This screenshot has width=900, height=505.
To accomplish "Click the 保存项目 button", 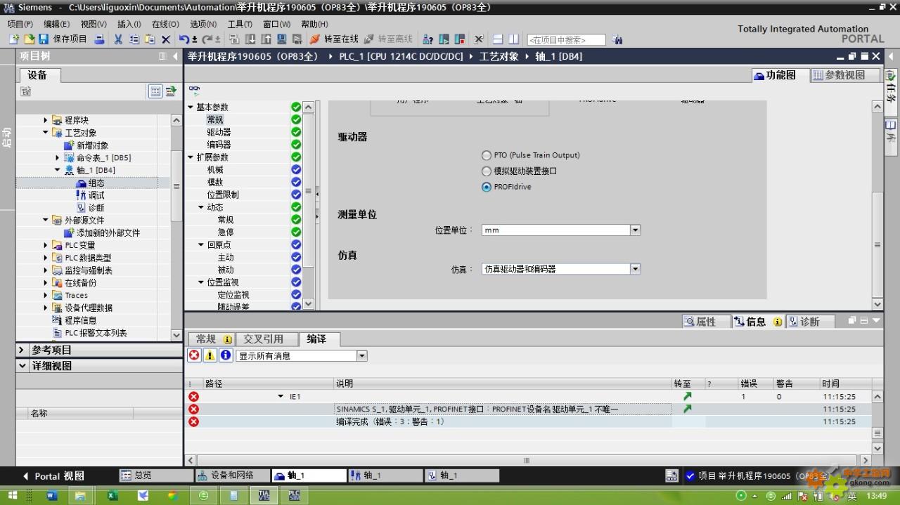I will [63, 39].
